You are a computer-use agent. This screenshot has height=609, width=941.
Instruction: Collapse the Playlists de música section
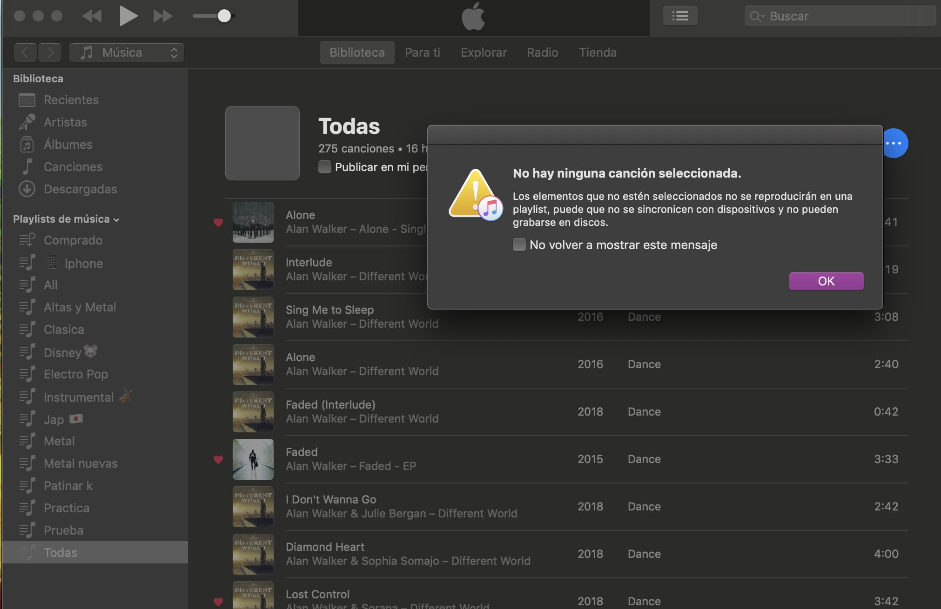tap(116, 219)
